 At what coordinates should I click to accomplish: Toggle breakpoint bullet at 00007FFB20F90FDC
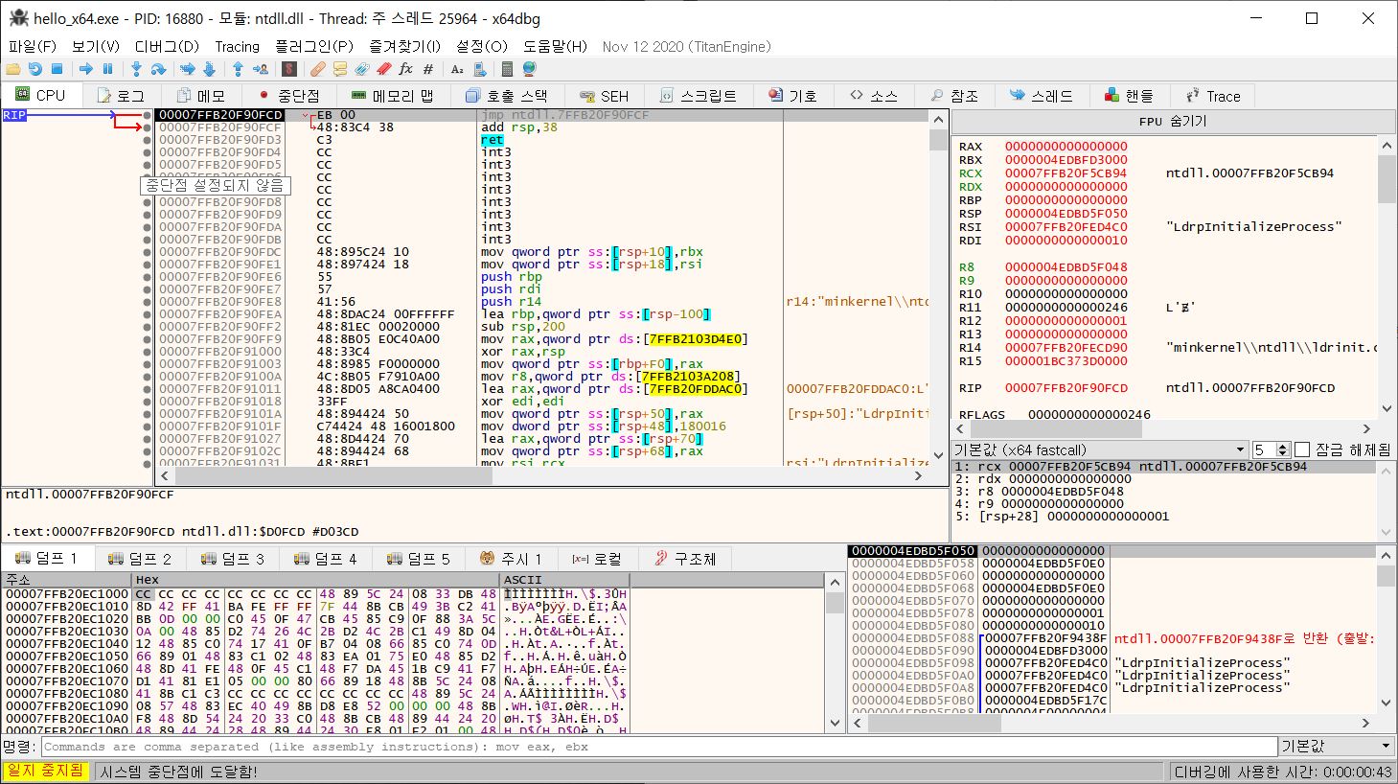click(147, 252)
